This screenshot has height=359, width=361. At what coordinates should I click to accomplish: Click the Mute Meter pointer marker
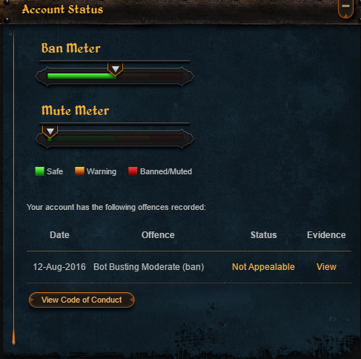click(50, 131)
